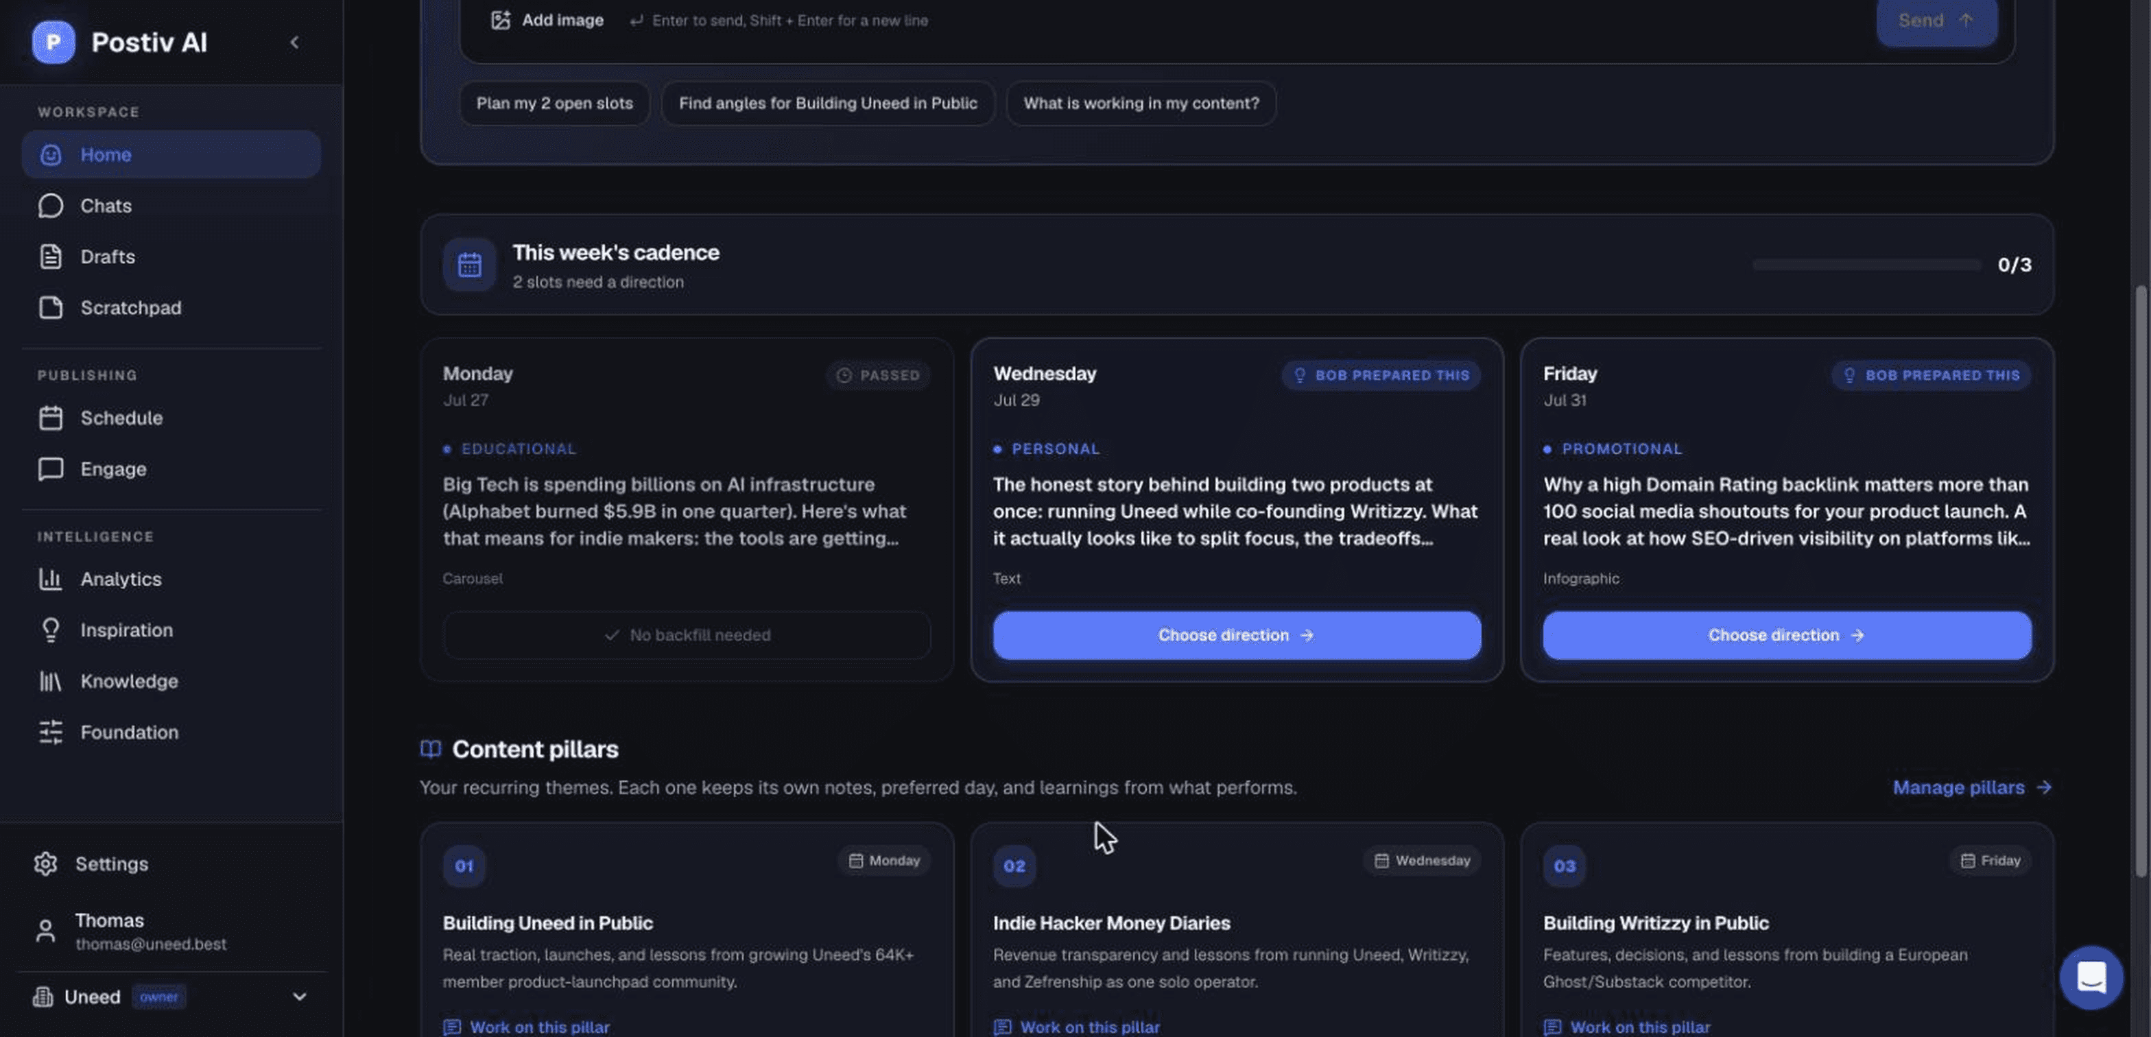Click the thomas@uneed.best email text

(x=151, y=944)
